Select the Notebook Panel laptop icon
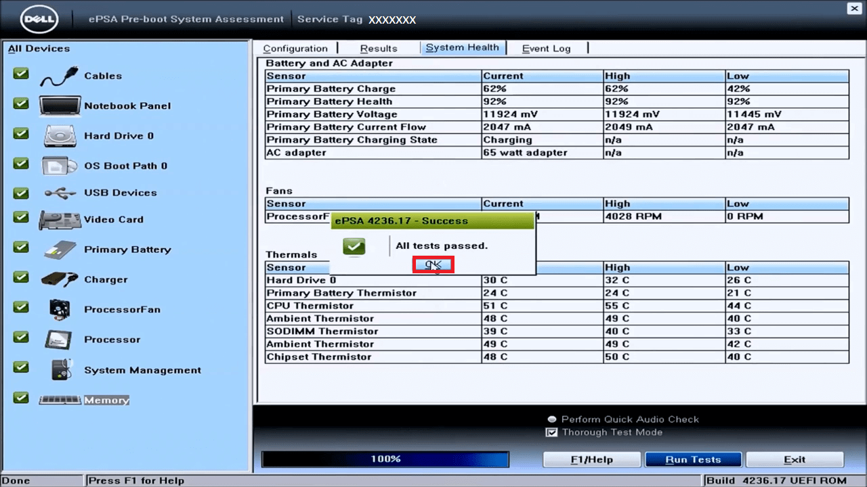Image resolution: width=867 pixels, height=487 pixels. click(60, 106)
